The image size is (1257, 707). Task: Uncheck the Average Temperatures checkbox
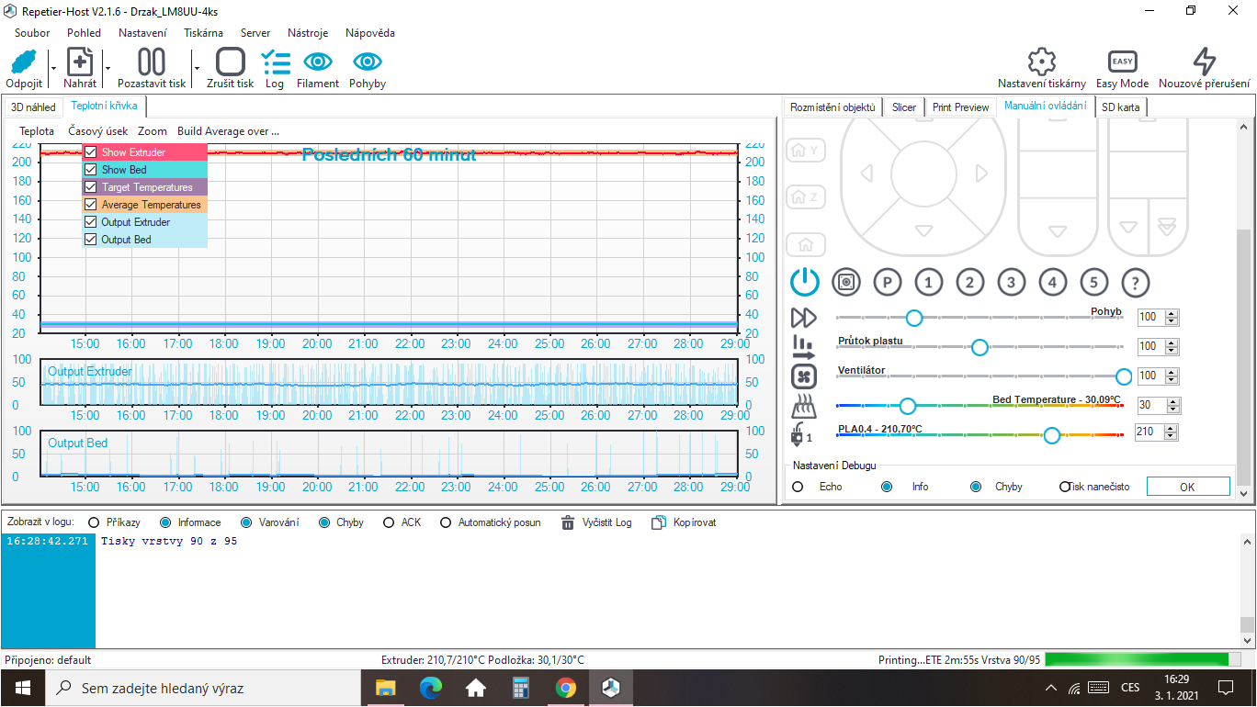pos(90,205)
